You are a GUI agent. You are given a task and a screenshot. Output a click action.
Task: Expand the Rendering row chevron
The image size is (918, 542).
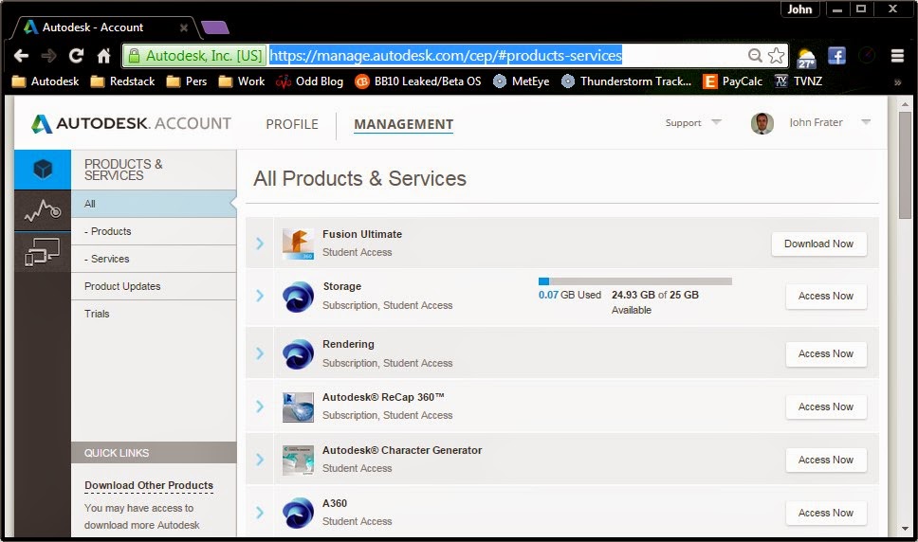point(260,353)
